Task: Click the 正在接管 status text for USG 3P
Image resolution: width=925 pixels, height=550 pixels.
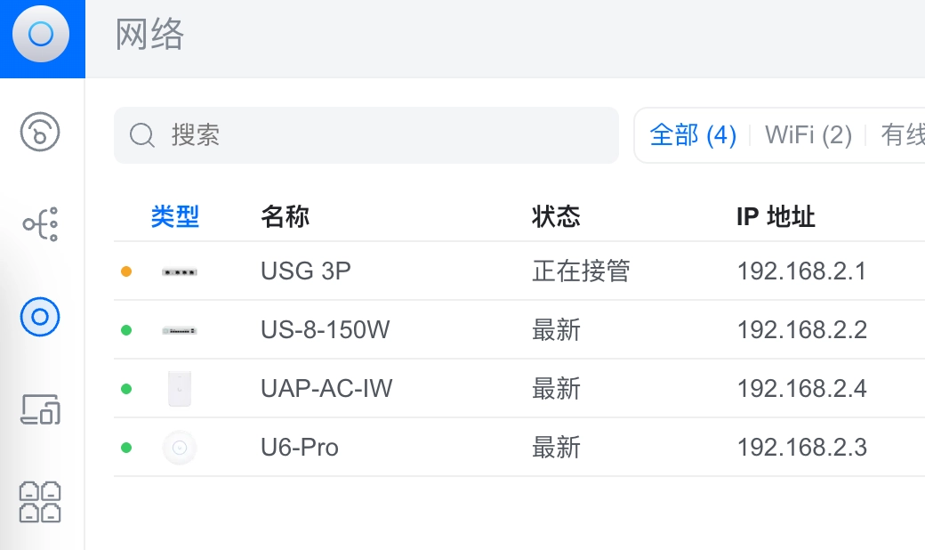Action: [x=583, y=271]
